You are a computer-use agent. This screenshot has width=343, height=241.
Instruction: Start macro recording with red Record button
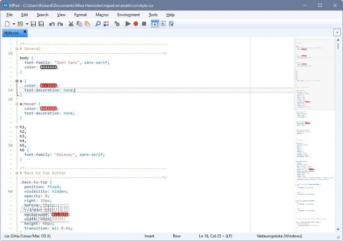point(136,24)
